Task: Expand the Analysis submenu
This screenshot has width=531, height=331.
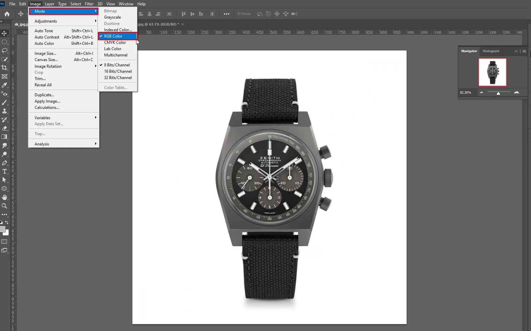Action: pos(64,144)
